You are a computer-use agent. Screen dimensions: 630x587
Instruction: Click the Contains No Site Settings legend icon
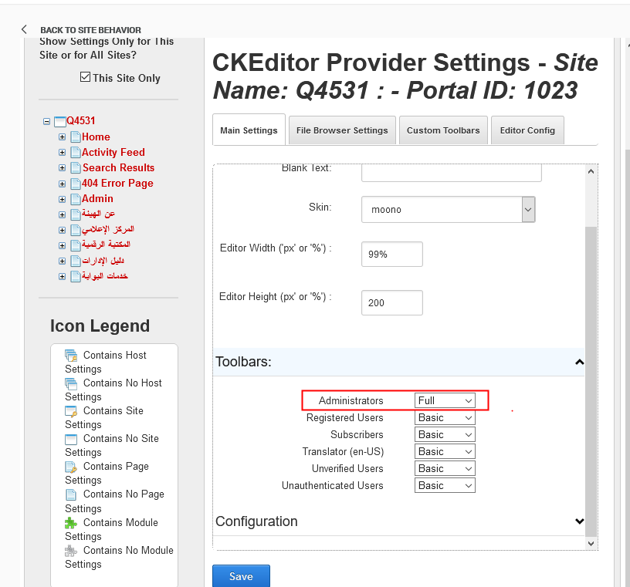pos(71,439)
